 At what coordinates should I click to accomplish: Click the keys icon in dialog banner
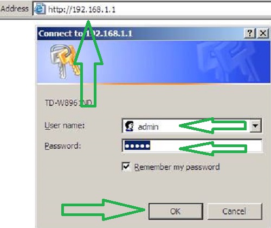pyautogui.click(x=65, y=61)
